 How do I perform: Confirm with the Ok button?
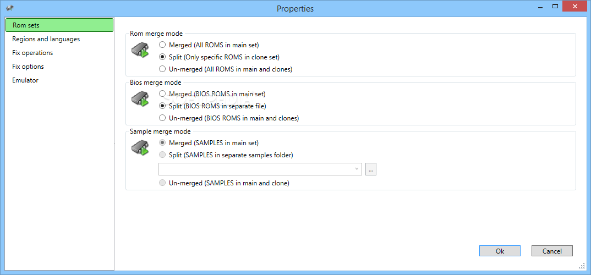(500, 251)
